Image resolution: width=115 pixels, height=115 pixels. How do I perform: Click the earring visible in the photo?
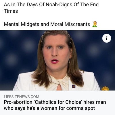point(70,61)
